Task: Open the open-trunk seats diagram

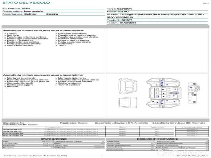Action: (x=128, y=86)
